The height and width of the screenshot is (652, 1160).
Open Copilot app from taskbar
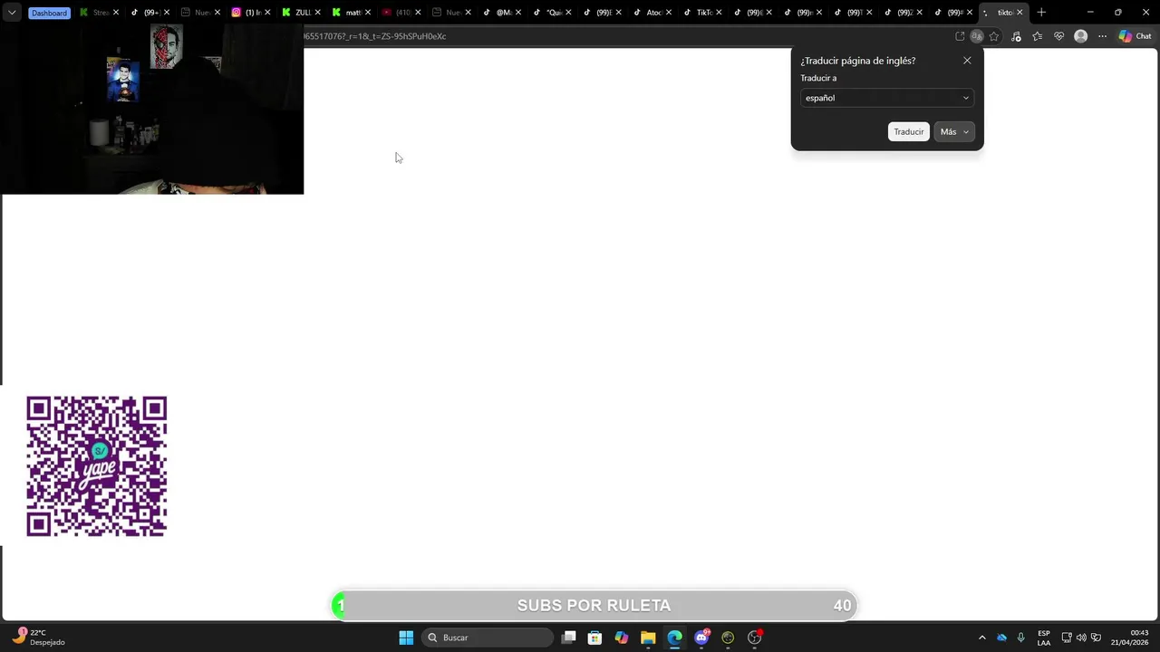tap(621, 638)
